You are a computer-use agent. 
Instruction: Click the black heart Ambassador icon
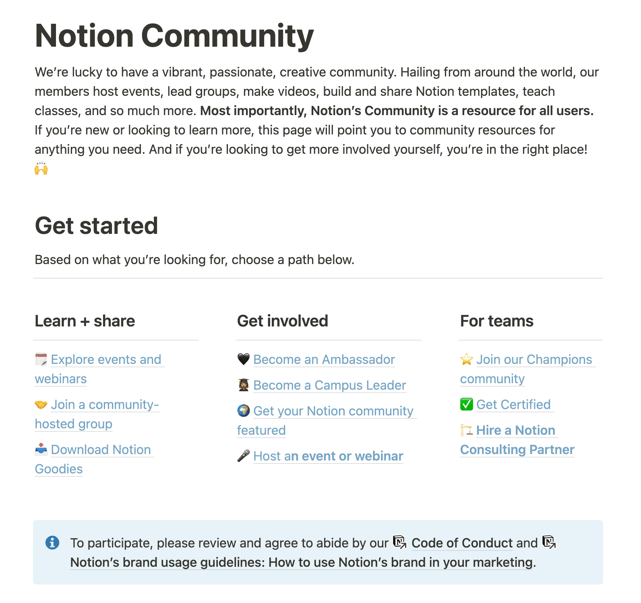coord(243,359)
